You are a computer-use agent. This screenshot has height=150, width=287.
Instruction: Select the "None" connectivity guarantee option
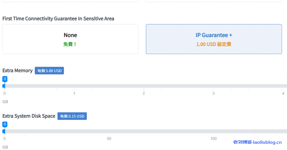coord(70,39)
